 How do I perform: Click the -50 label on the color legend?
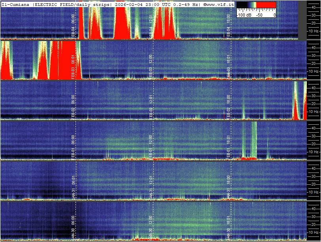coord(259,15)
